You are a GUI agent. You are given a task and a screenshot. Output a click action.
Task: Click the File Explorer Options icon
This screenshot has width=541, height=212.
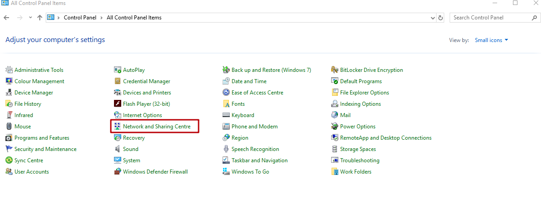pos(334,93)
